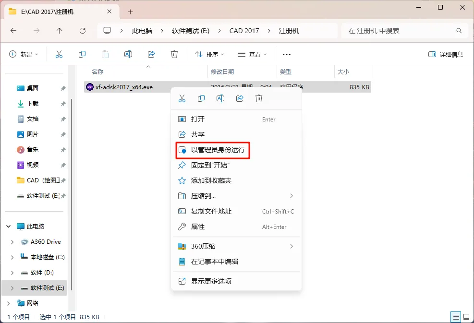Screen dimensions: 474x323
Task: Choose 在记事本中编辑 in context menu
Action: click(236, 262)
